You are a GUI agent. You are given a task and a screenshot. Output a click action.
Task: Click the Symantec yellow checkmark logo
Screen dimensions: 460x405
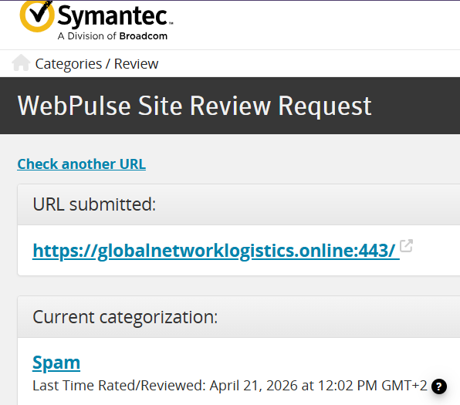(x=37, y=15)
